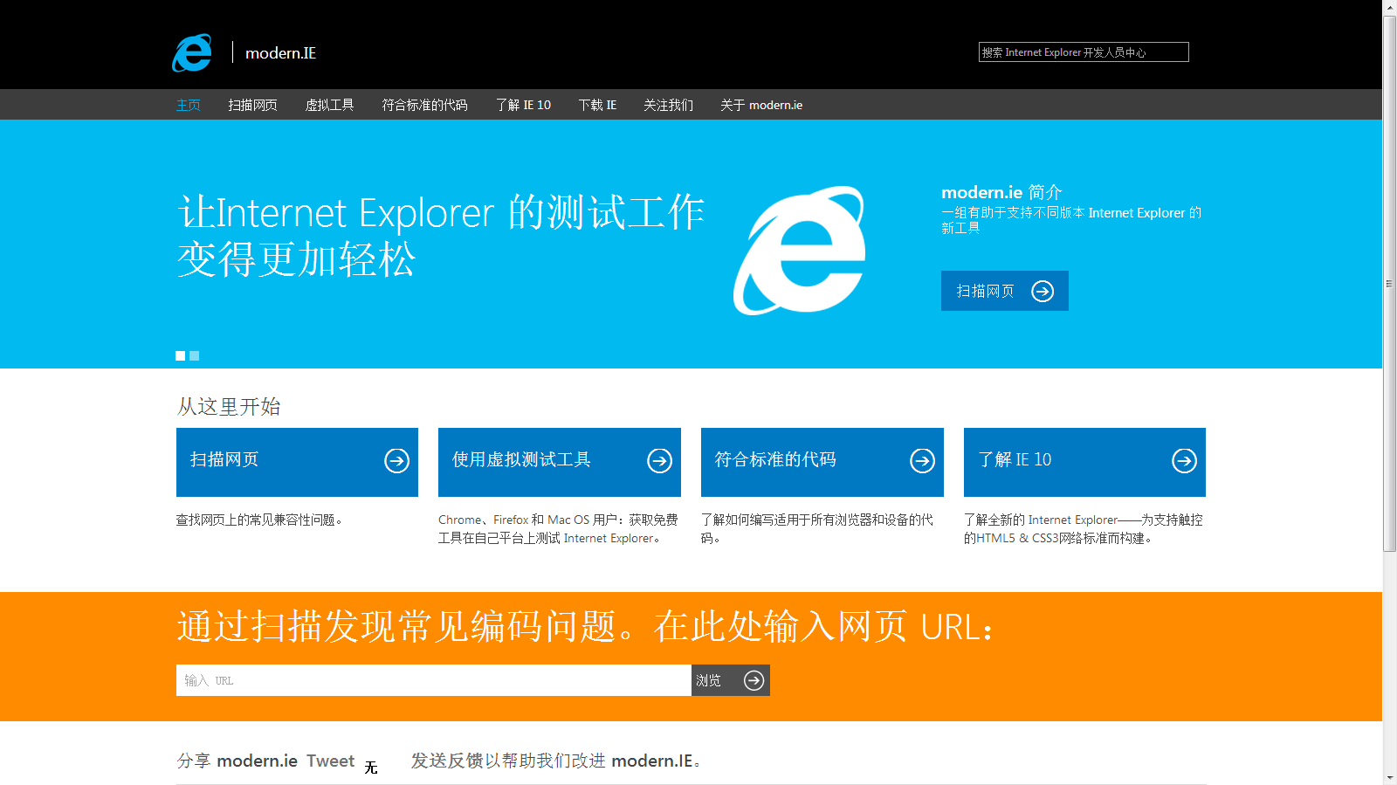Focus the 输入 URL field
The width and height of the screenshot is (1397, 785).
tap(434, 680)
